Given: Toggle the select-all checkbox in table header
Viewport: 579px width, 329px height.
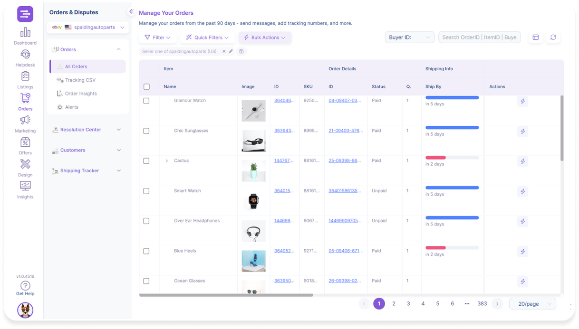Looking at the screenshot, I should coord(146,87).
